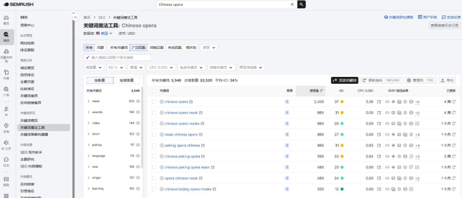Expand the video keyword group

click(88, 123)
